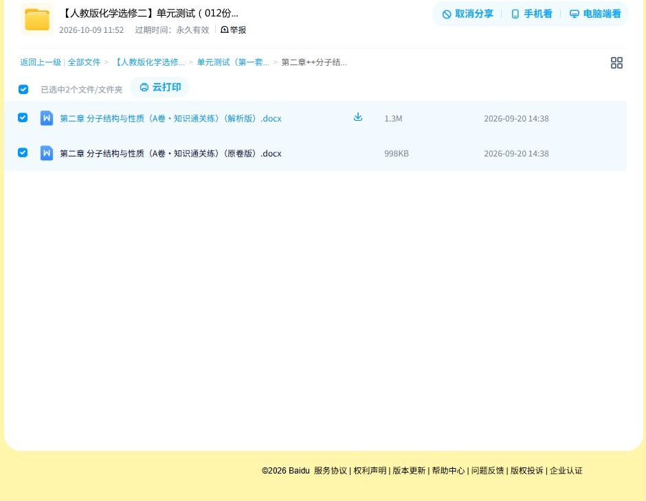646x501 pixels.
Task: Click the 第二章++分子结... current breadcrumb
Action: pos(314,62)
